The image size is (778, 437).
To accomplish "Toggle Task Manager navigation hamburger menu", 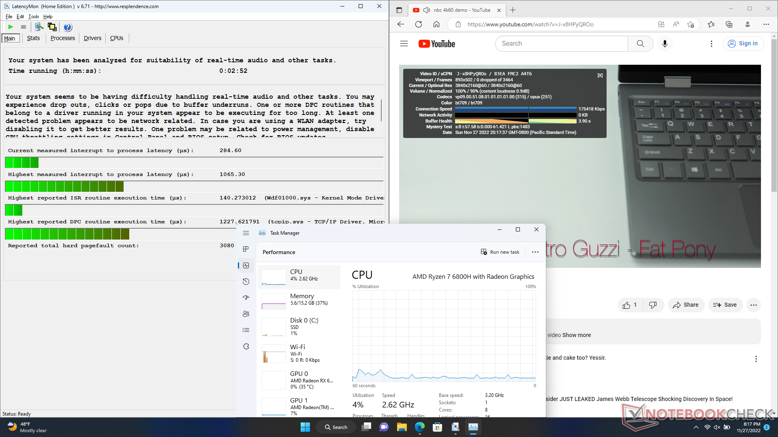I will [x=246, y=233].
